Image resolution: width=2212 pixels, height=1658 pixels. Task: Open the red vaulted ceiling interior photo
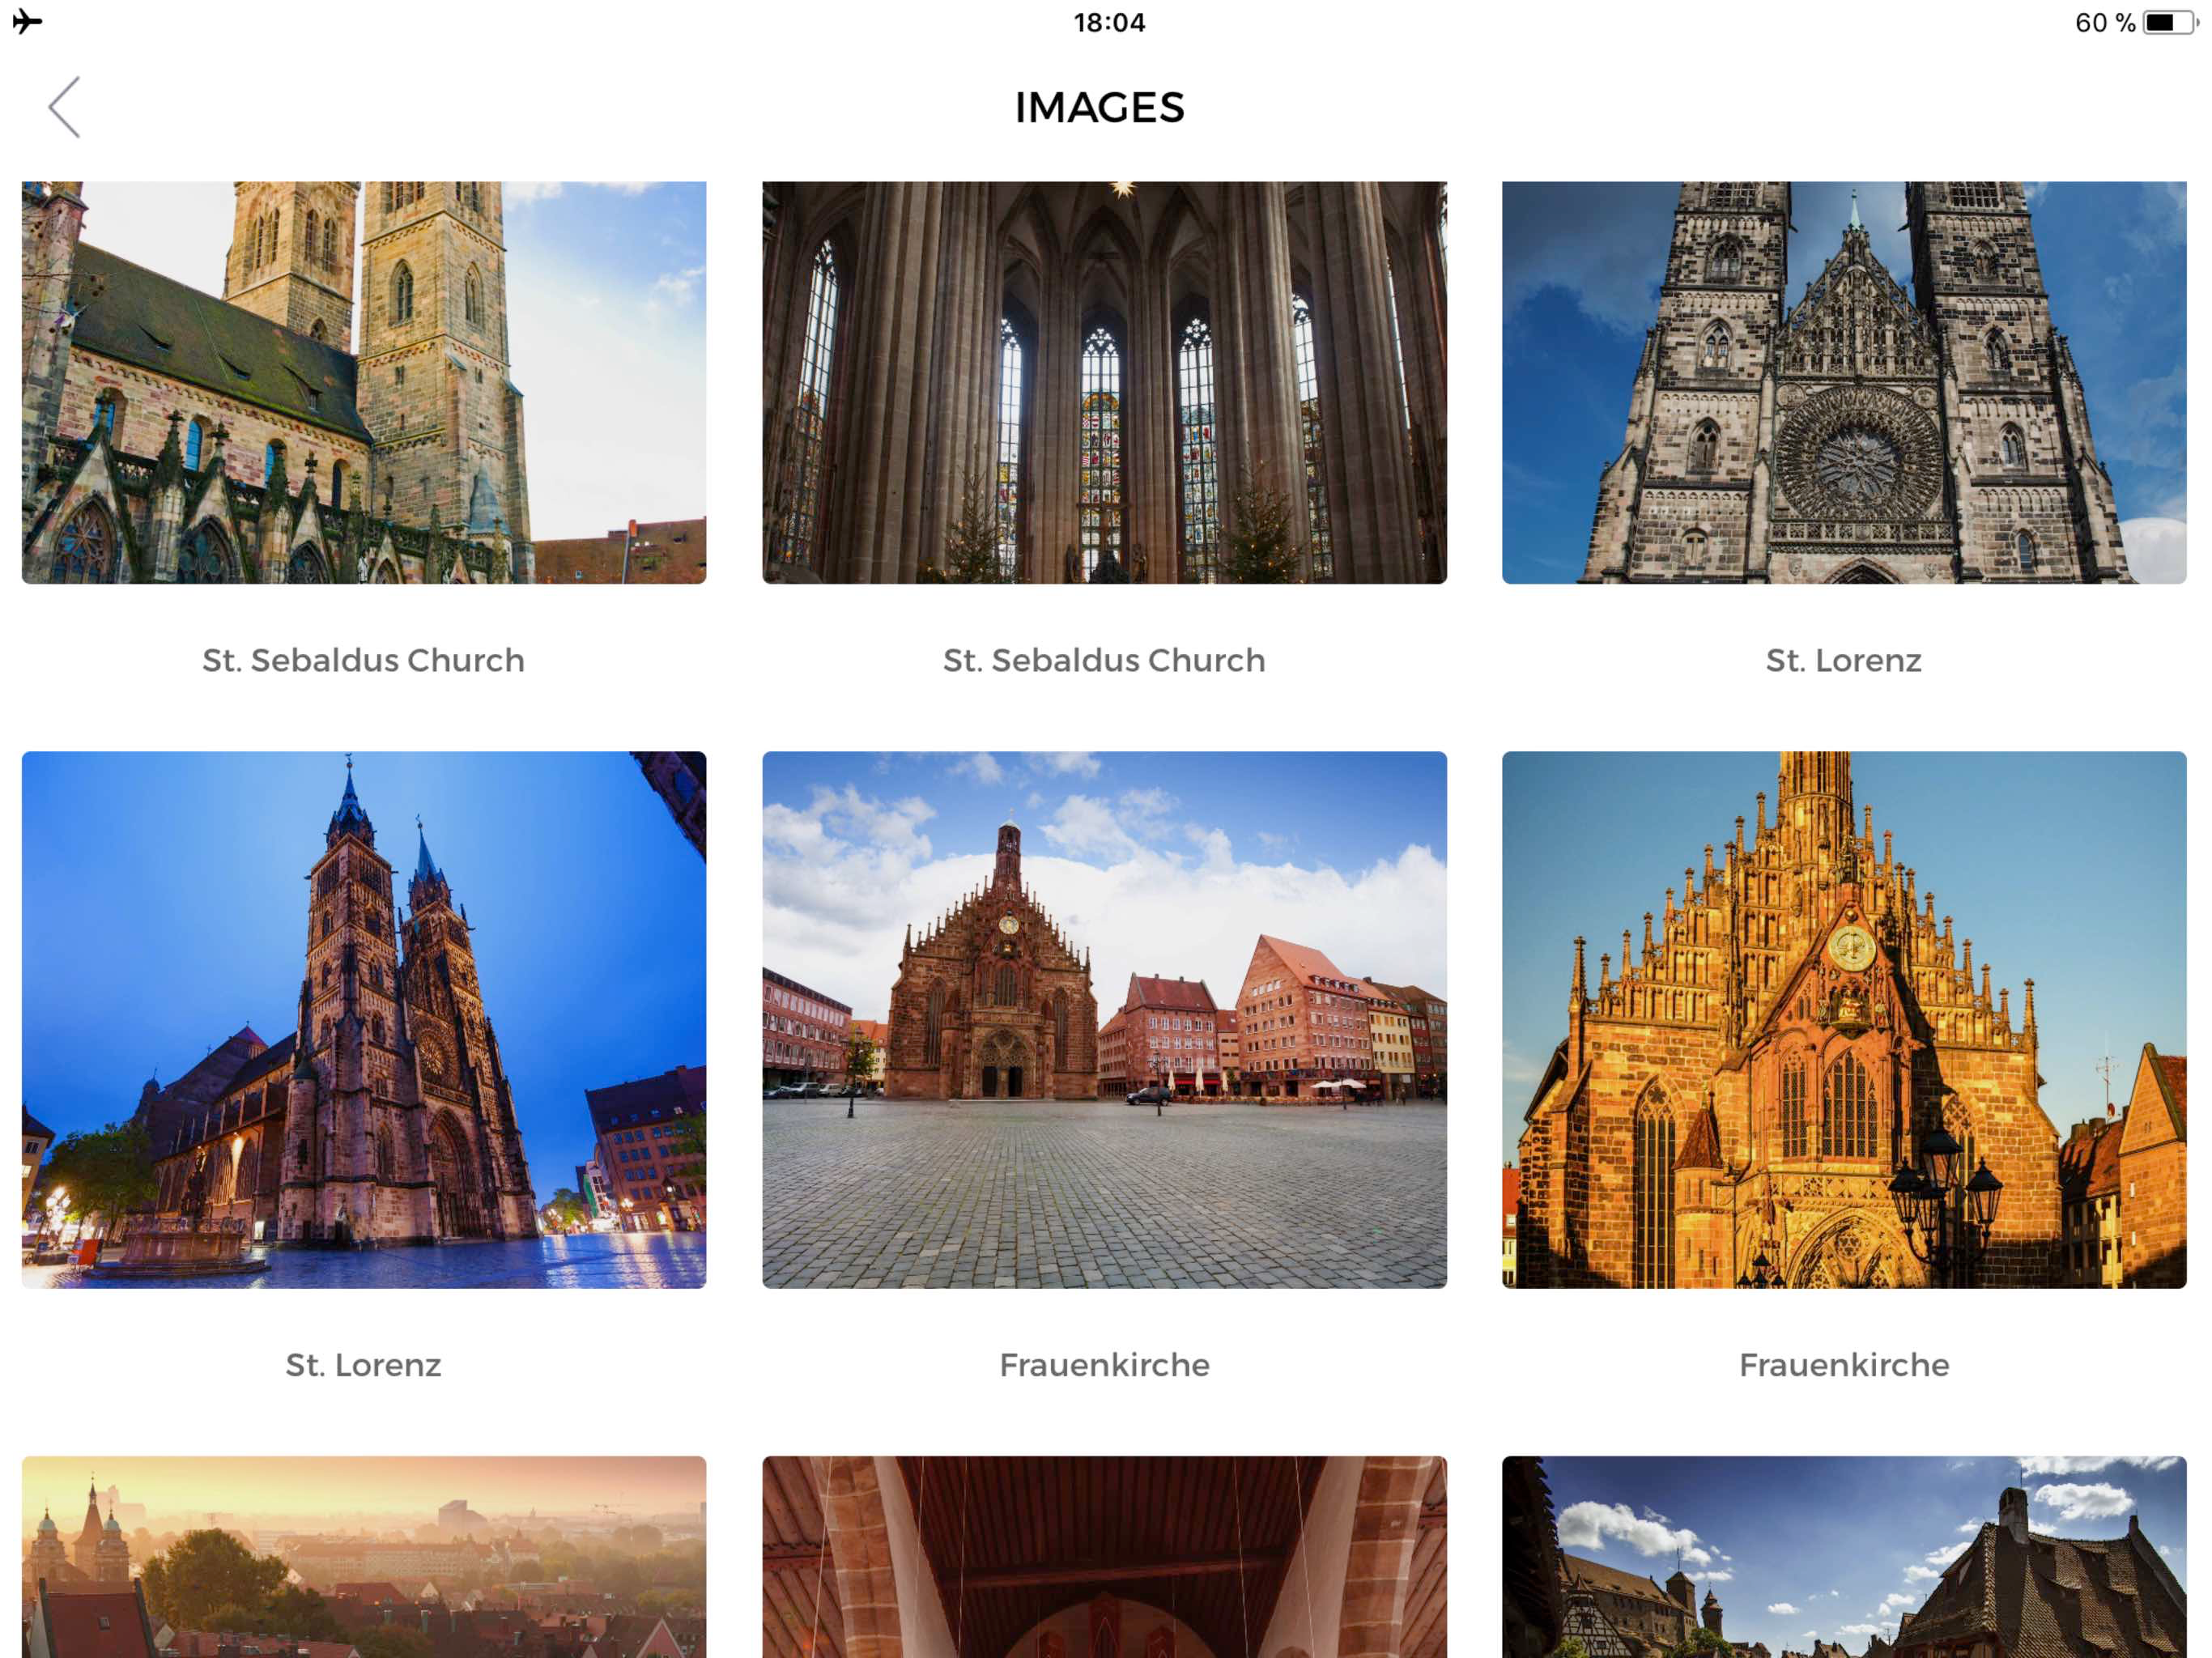(x=1104, y=1556)
